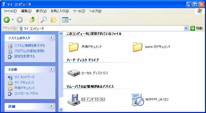Open システム情報を表示する link
Image resolution: width=206 pixels, height=113 pixels.
tap(30, 46)
